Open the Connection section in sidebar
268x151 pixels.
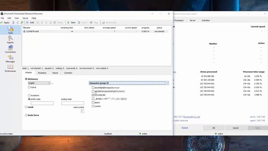click(10, 49)
